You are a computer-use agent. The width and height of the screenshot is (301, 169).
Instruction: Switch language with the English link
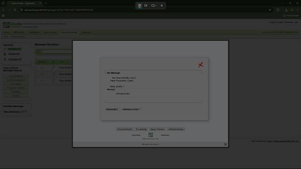click(x=280, y=22)
